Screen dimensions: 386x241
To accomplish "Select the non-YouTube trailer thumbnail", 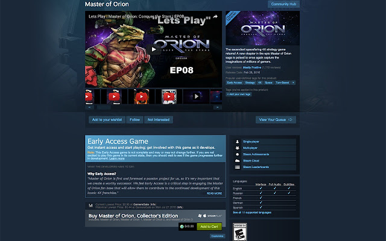I will click(196, 96).
